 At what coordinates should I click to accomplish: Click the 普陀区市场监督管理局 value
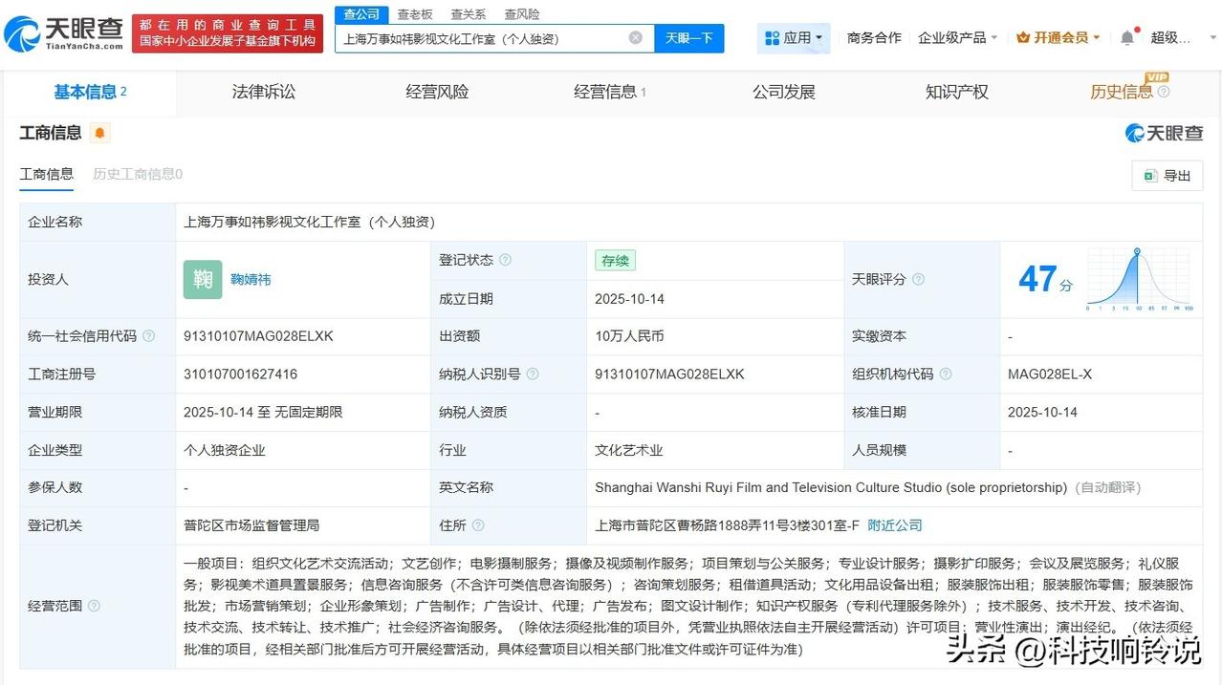(251, 525)
